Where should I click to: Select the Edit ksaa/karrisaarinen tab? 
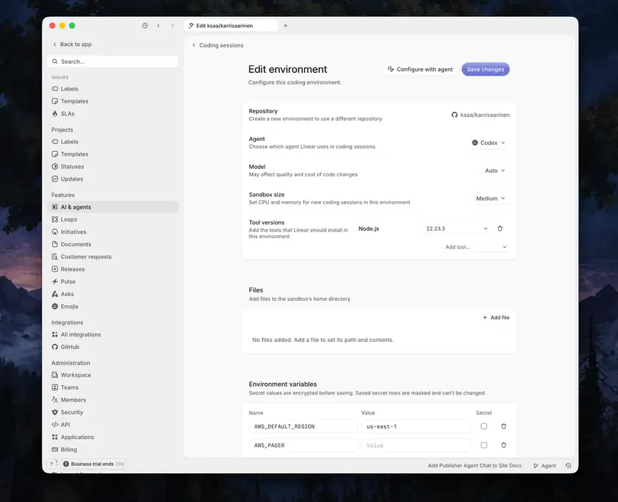[230, 25]
